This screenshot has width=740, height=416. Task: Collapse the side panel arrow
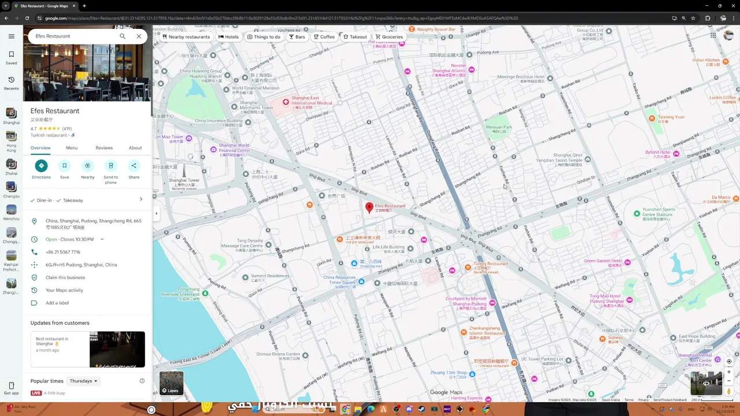[x=156, y=213]
